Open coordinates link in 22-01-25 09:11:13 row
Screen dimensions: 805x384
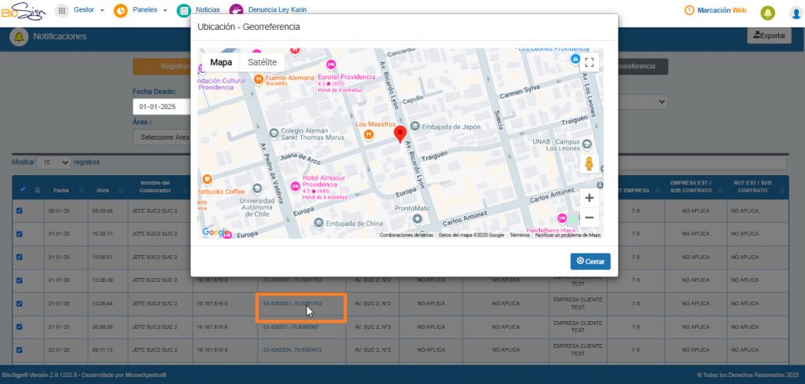point(292,350)
